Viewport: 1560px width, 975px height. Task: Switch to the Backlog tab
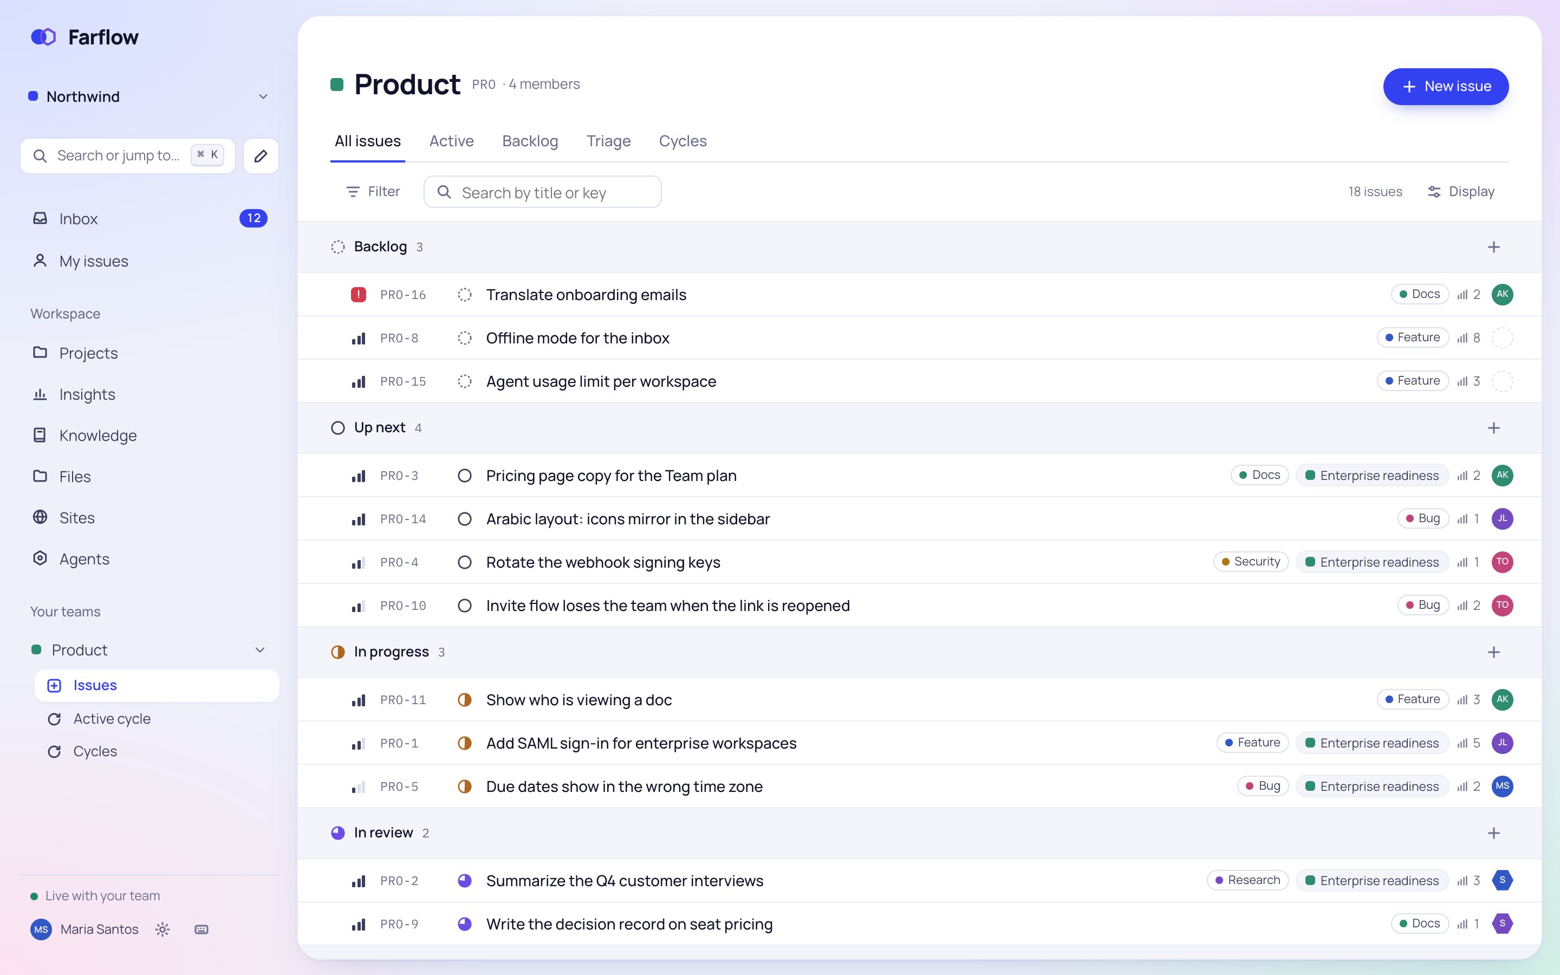coord(530,141)
